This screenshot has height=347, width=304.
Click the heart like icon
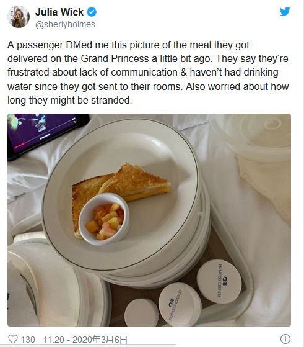click(13, 339)
